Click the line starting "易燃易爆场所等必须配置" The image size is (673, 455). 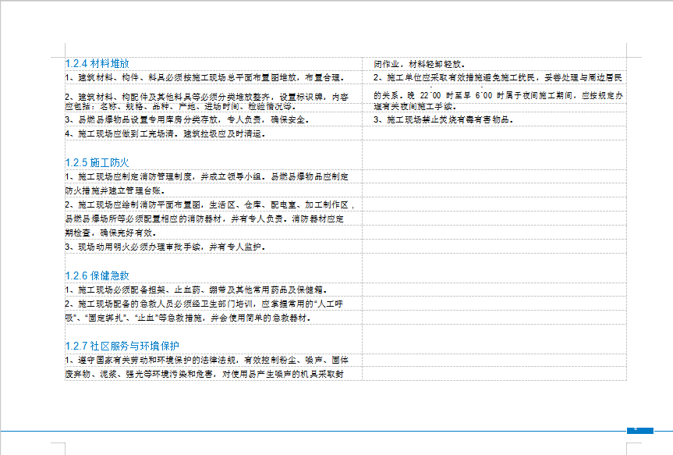(205, 219)
